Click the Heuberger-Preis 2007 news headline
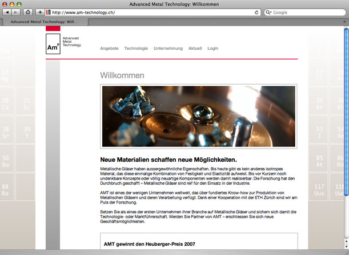The width and height of the screenshot is (349, 255). (x=149, y=244)
